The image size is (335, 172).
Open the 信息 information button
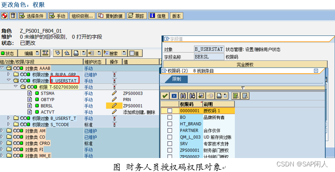pos(158,16)
